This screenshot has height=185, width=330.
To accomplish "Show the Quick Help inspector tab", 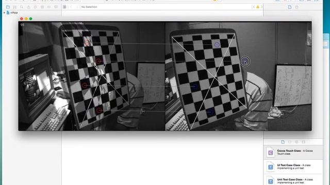I will [x=297, y=7].
